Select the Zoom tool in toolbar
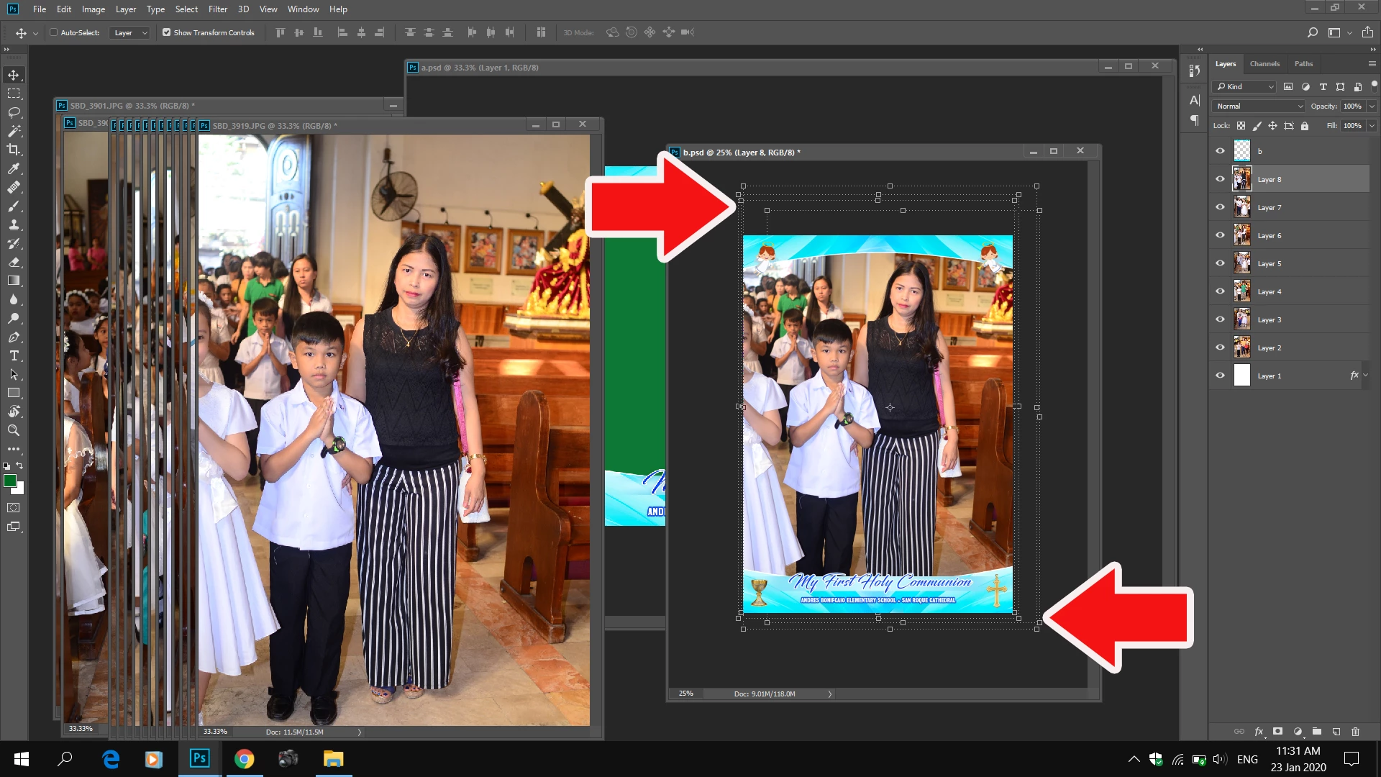Image resolution: width=1381 pixels, height=777 pixels. (x=14, y=430)
